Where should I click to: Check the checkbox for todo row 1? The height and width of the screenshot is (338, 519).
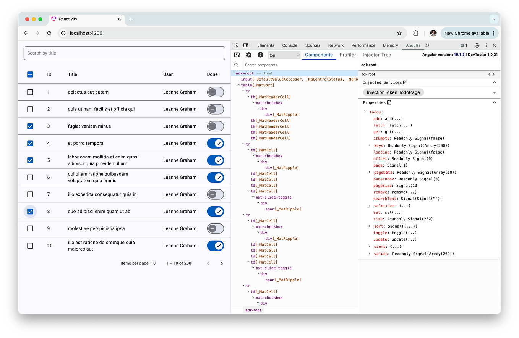(x=30, y=92)
